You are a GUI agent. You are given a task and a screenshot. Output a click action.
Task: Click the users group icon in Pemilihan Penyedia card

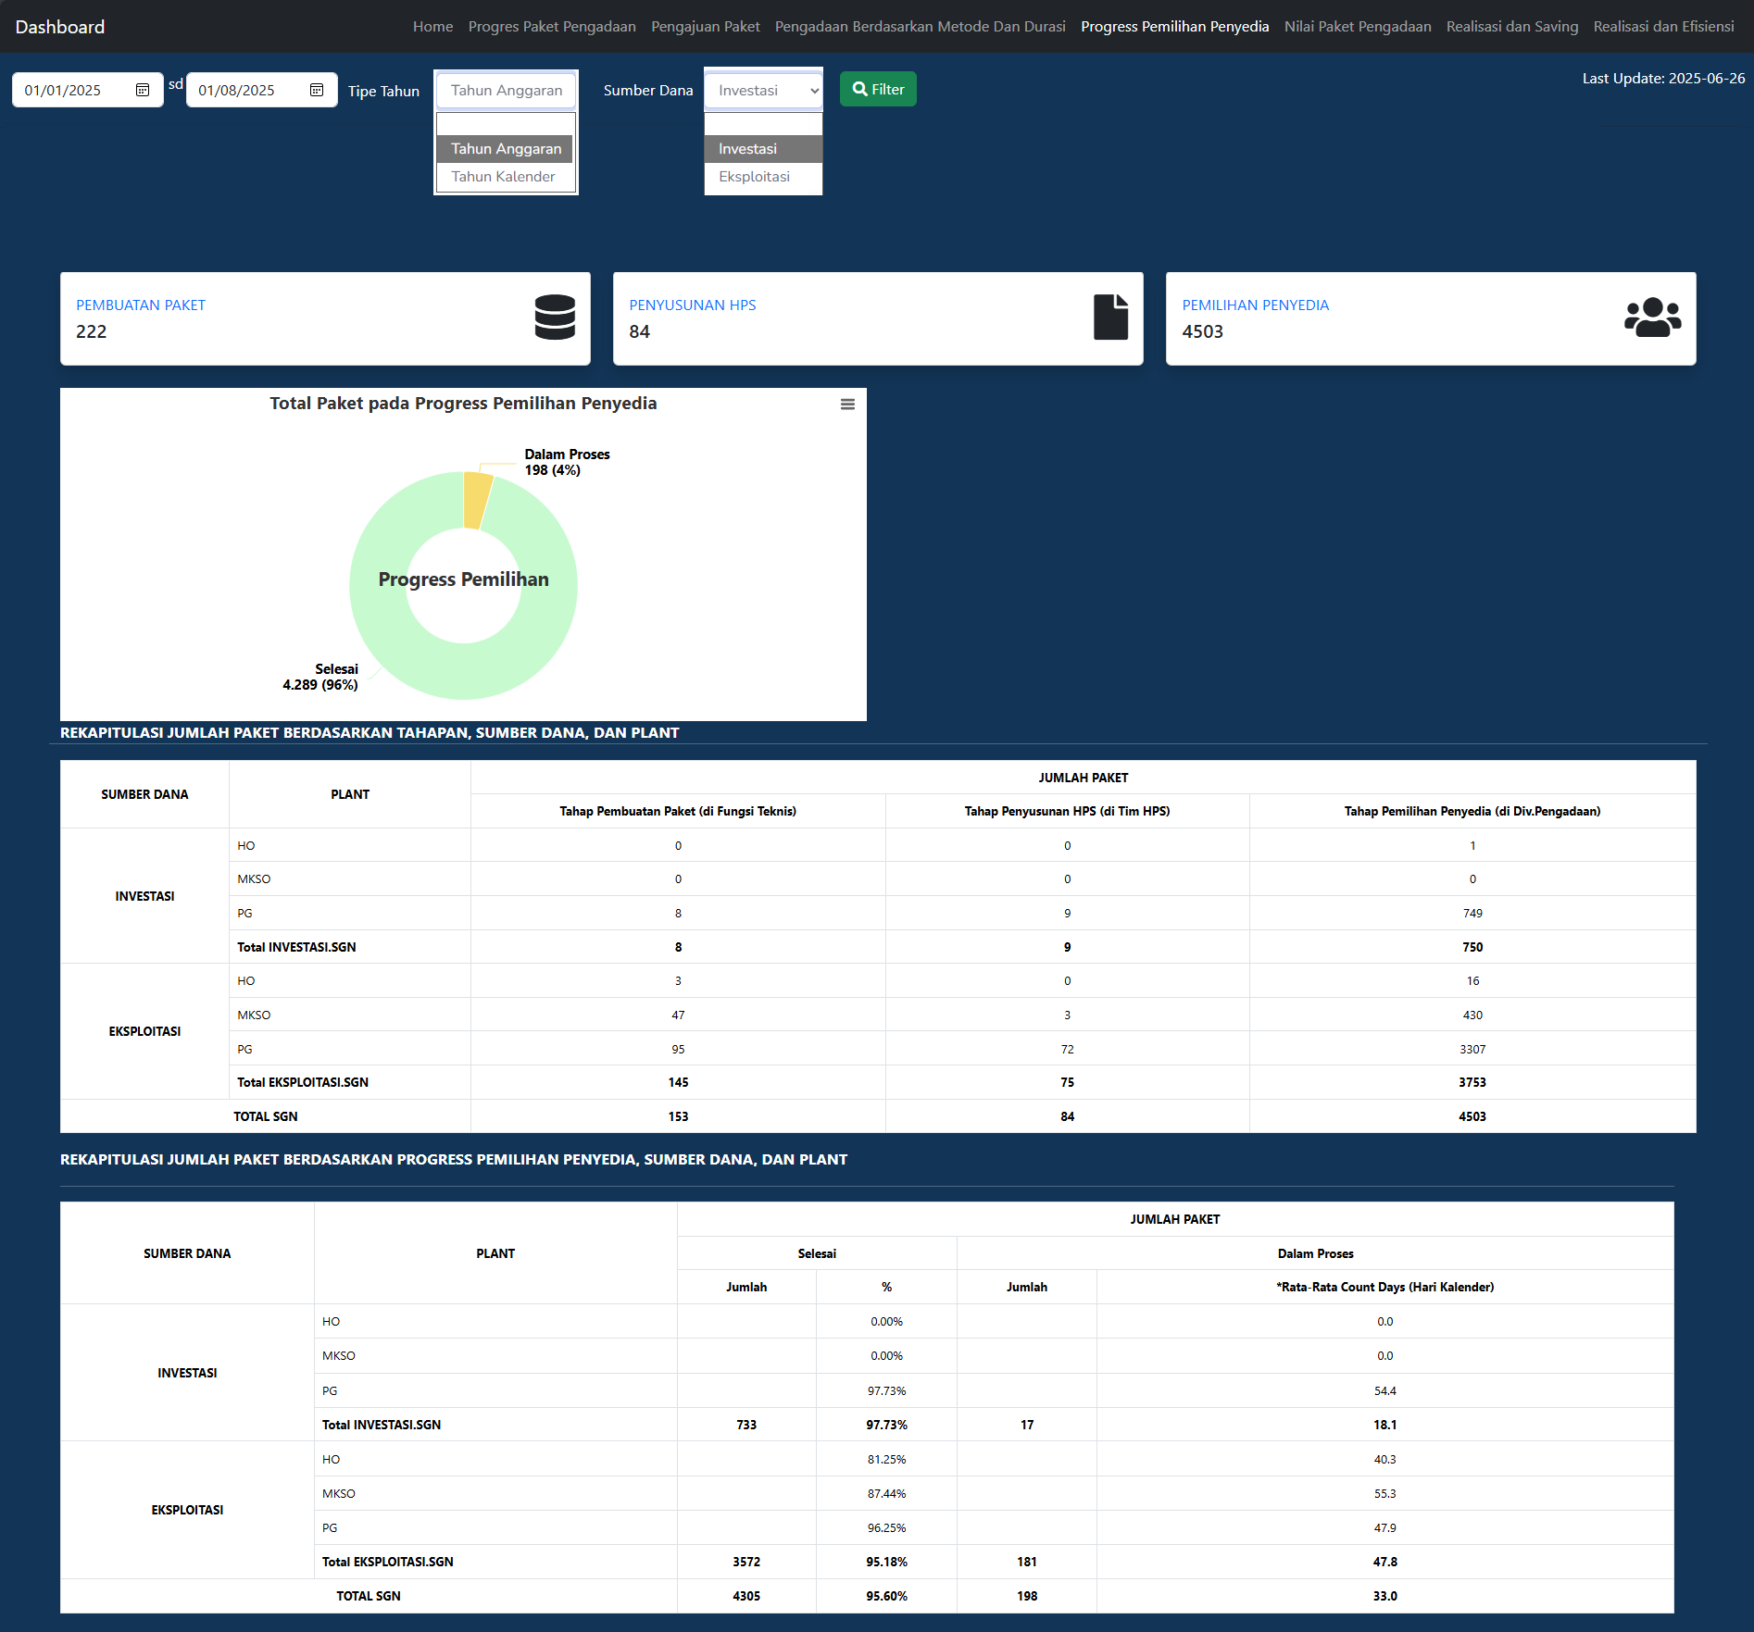(1652, 318)
